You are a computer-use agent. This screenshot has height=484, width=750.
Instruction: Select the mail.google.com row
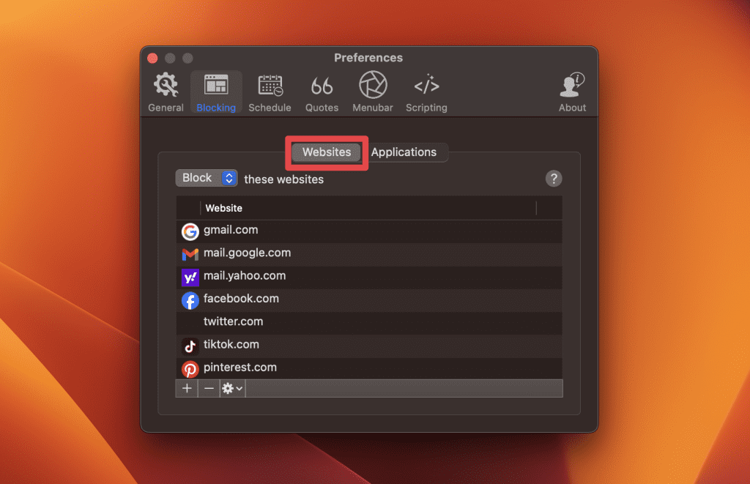point(369,254)
